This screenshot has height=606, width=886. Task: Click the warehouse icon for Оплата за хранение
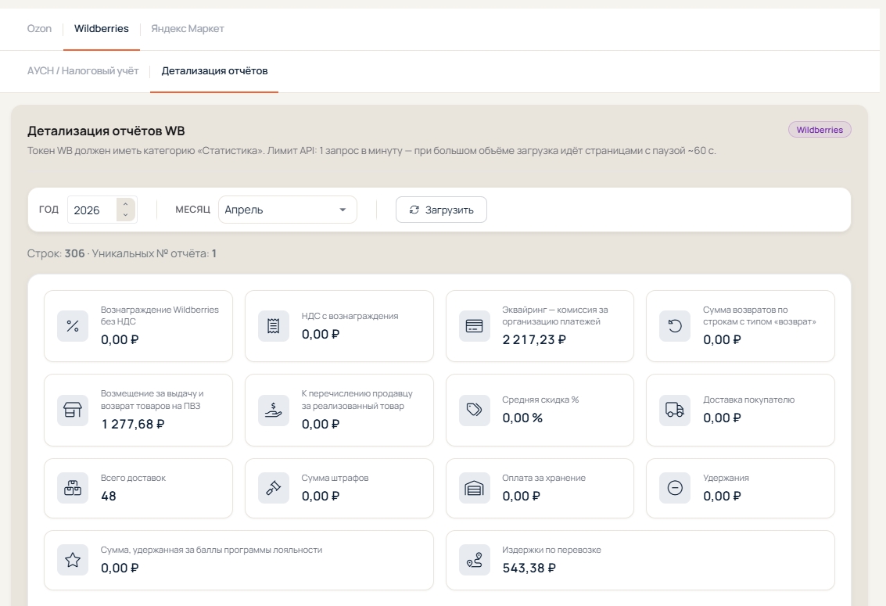[474, 488]
